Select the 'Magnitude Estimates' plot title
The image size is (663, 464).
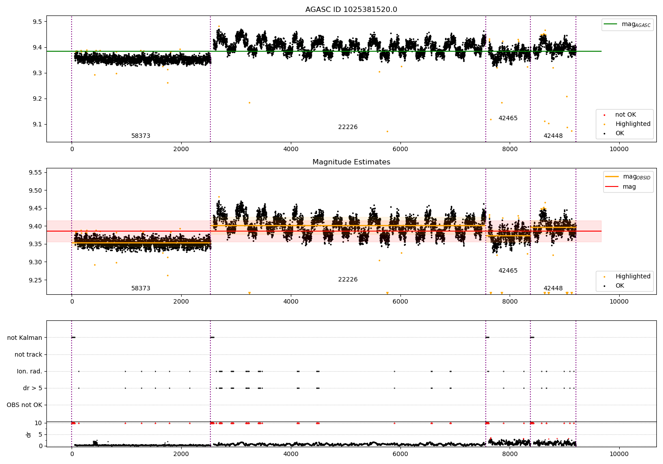[351, 162]
